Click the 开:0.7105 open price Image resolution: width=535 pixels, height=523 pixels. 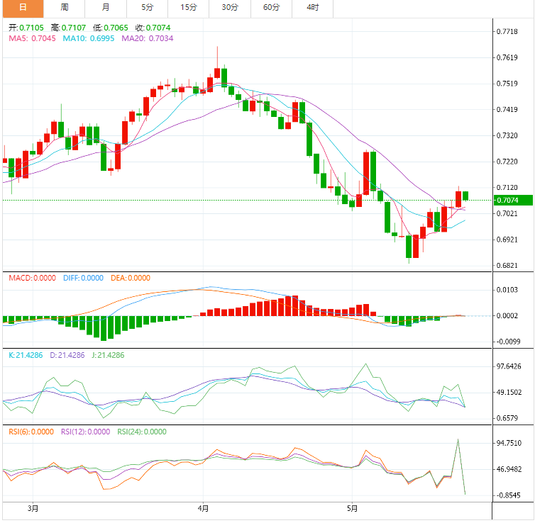pos(26,28)
